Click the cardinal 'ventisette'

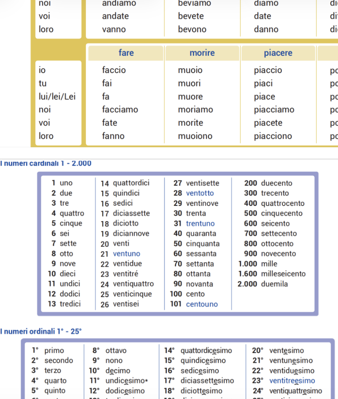pyautogui.click(x=202, y=183)
